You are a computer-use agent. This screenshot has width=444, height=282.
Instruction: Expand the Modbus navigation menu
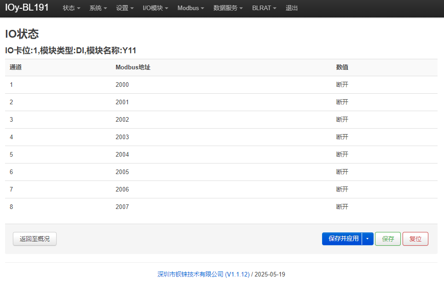[x=190, y=8]
